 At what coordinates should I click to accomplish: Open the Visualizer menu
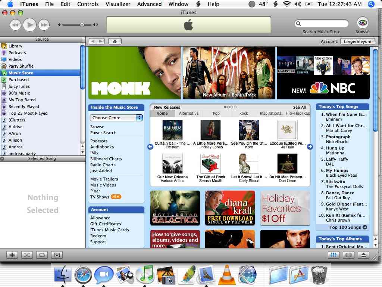[x=118, y=4]
